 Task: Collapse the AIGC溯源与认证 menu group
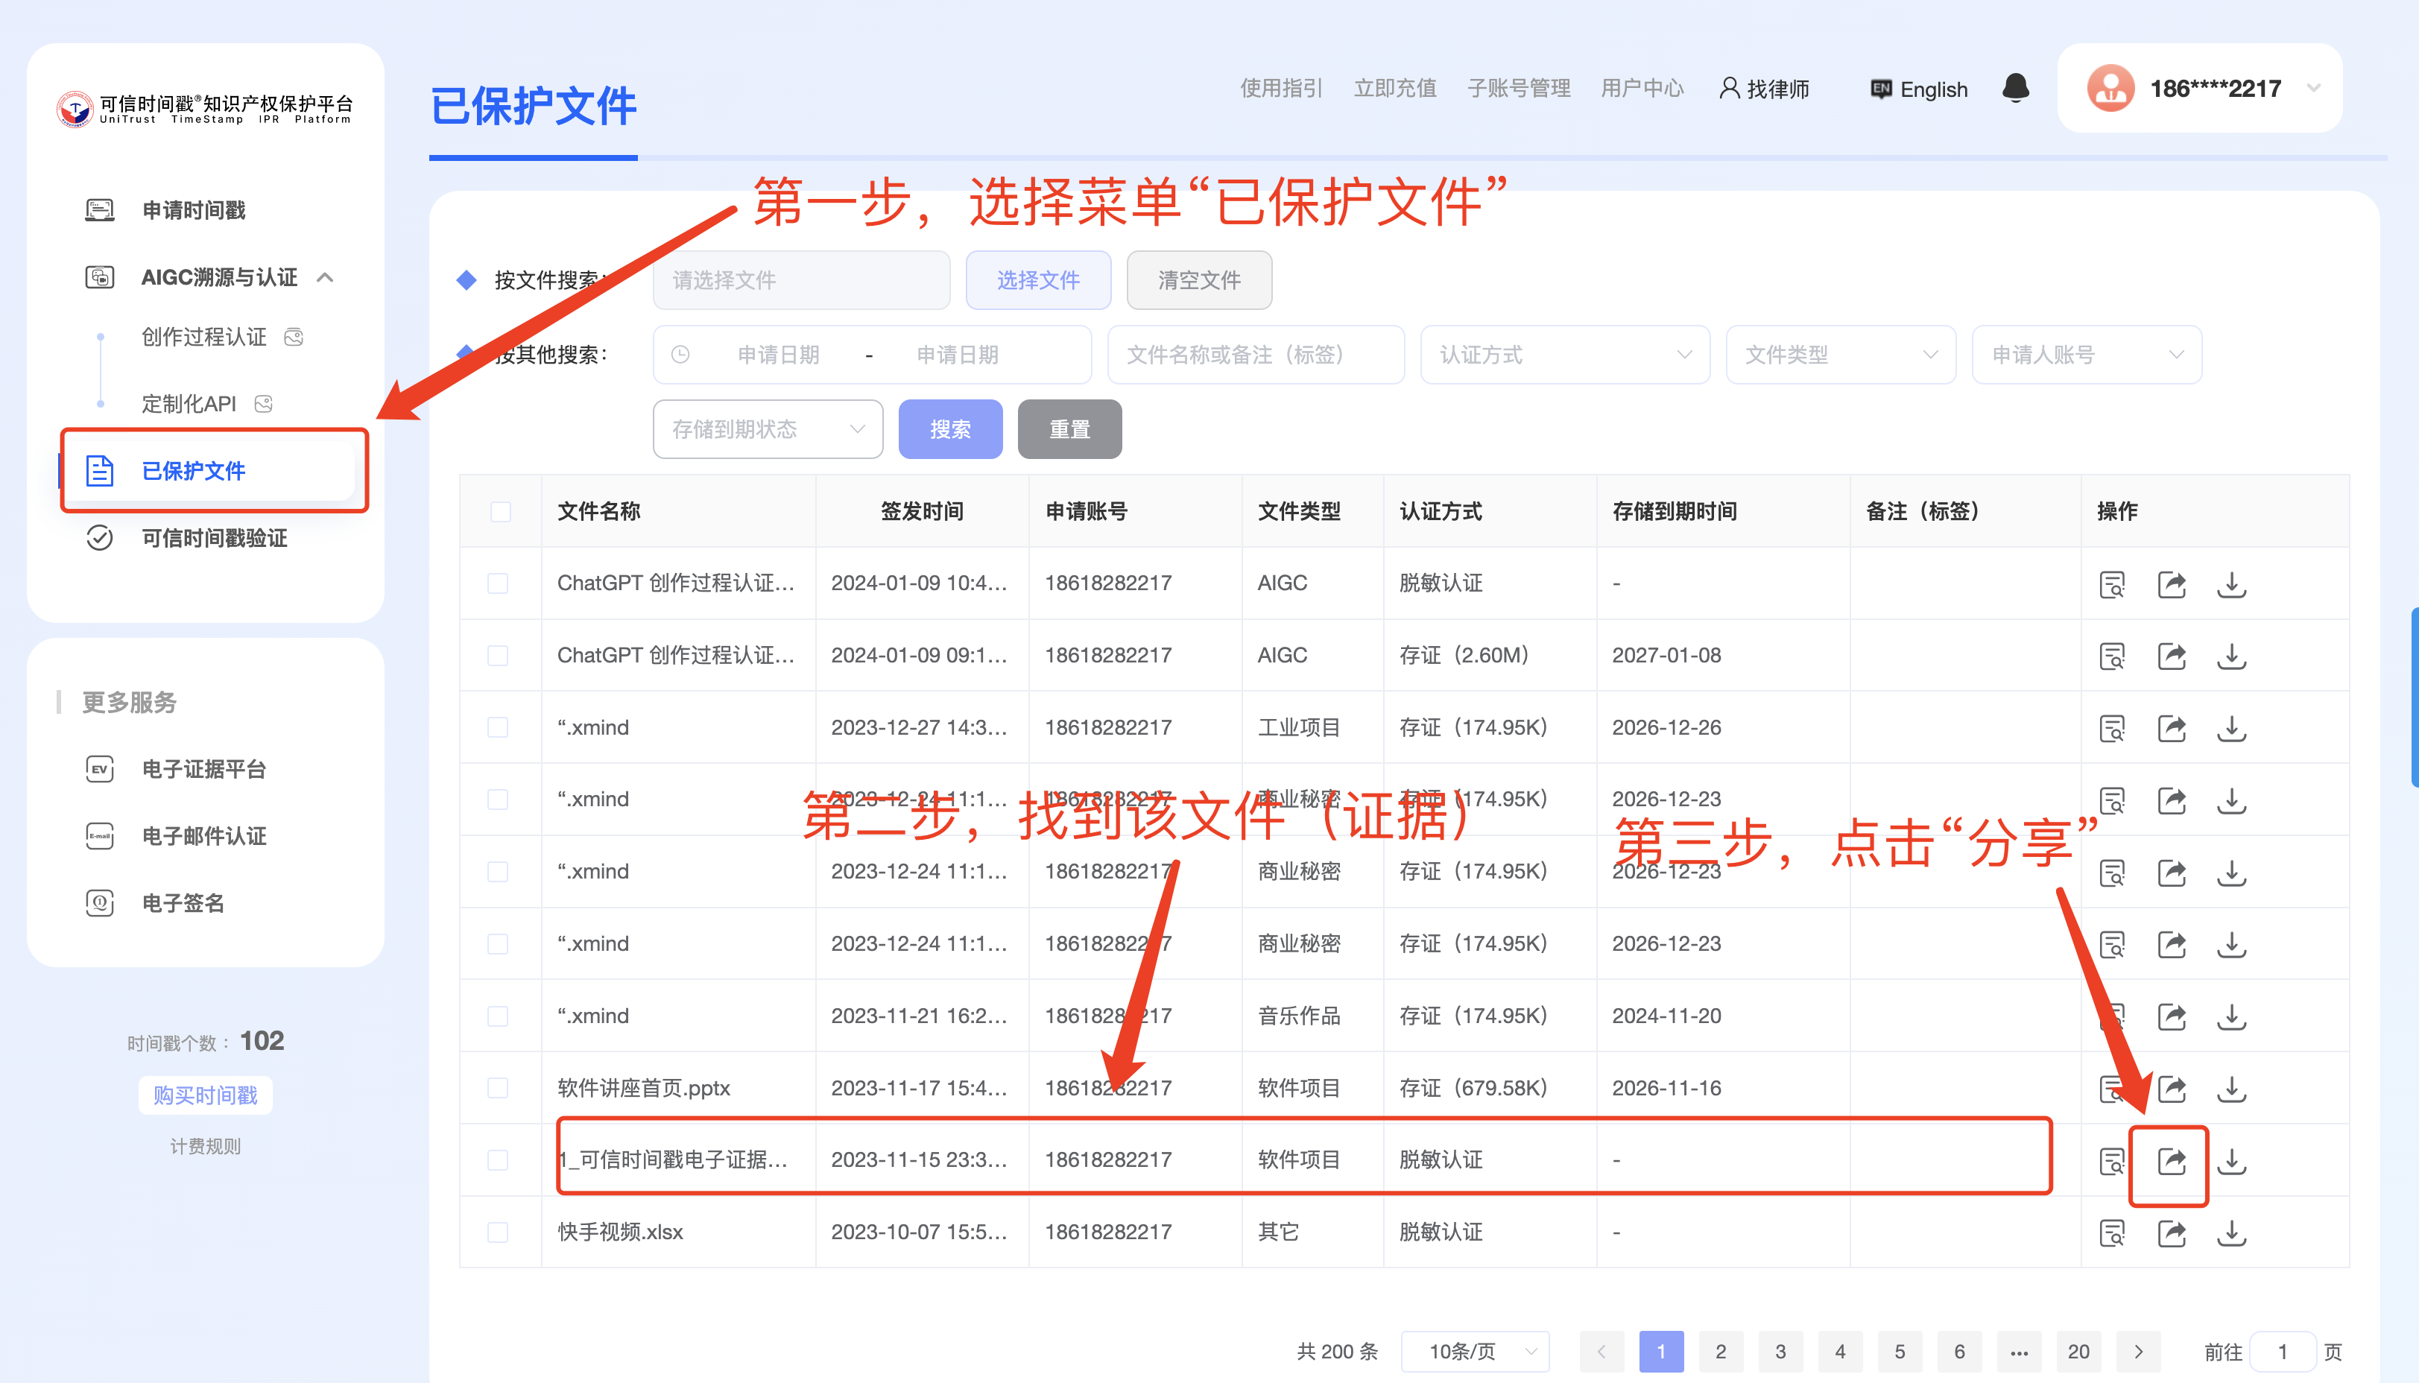[326, 277]
